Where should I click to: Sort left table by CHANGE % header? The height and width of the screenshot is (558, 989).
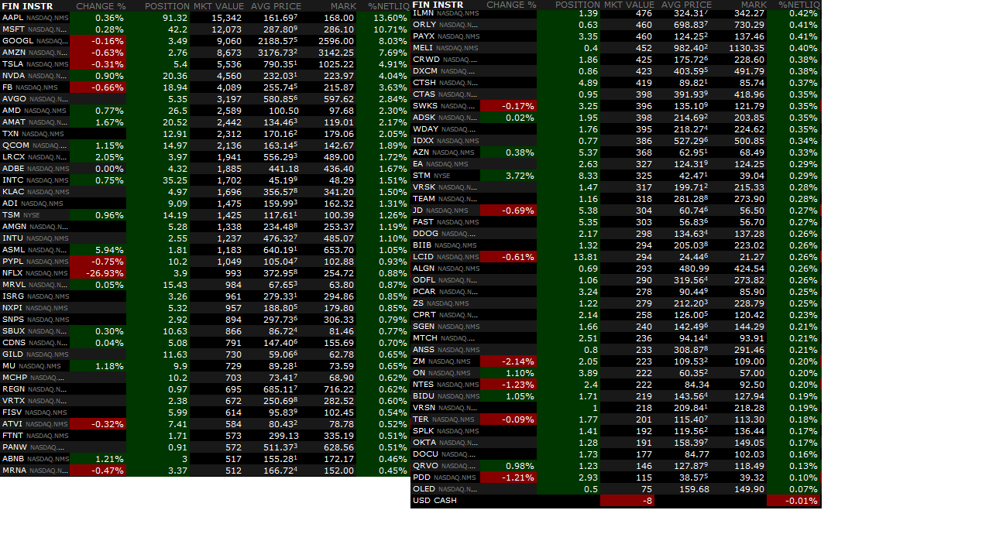tap(101, 5)
